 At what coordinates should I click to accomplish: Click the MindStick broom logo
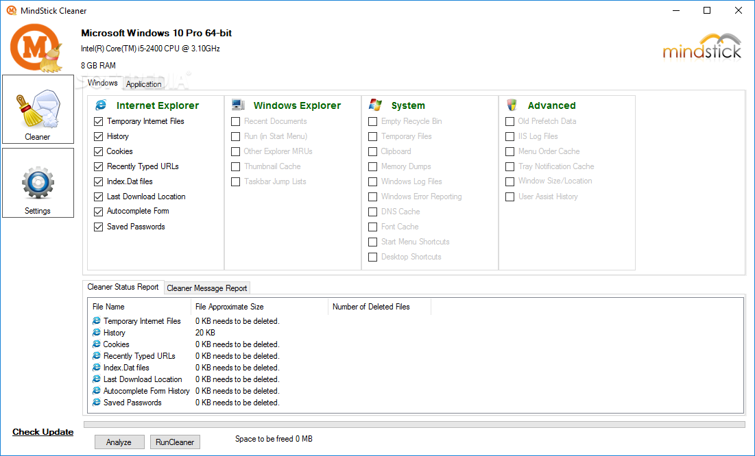click(x=36, y=48)
